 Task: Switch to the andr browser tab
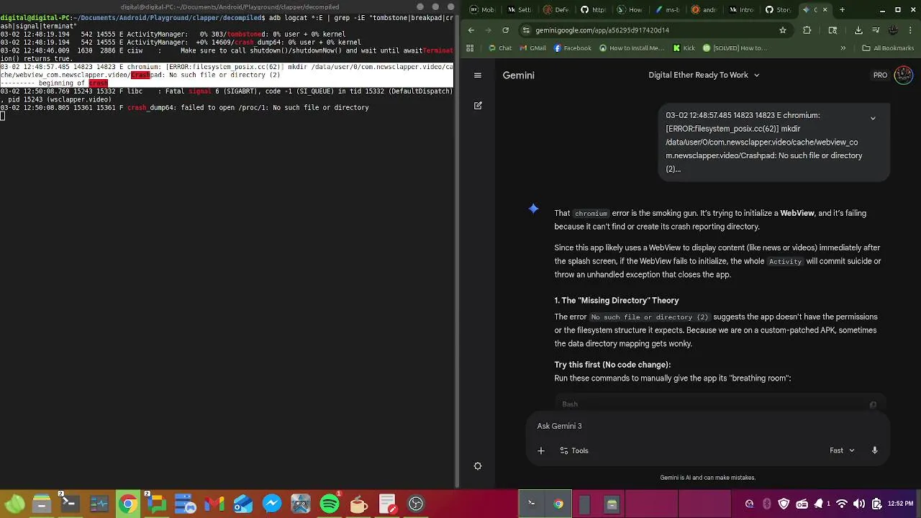coord(704,10)
